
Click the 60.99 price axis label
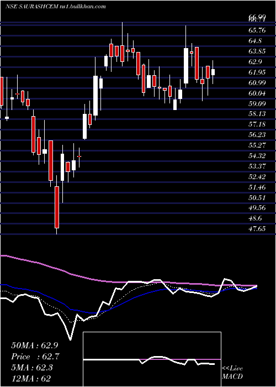pyautogui.click(x=257, y=83)
